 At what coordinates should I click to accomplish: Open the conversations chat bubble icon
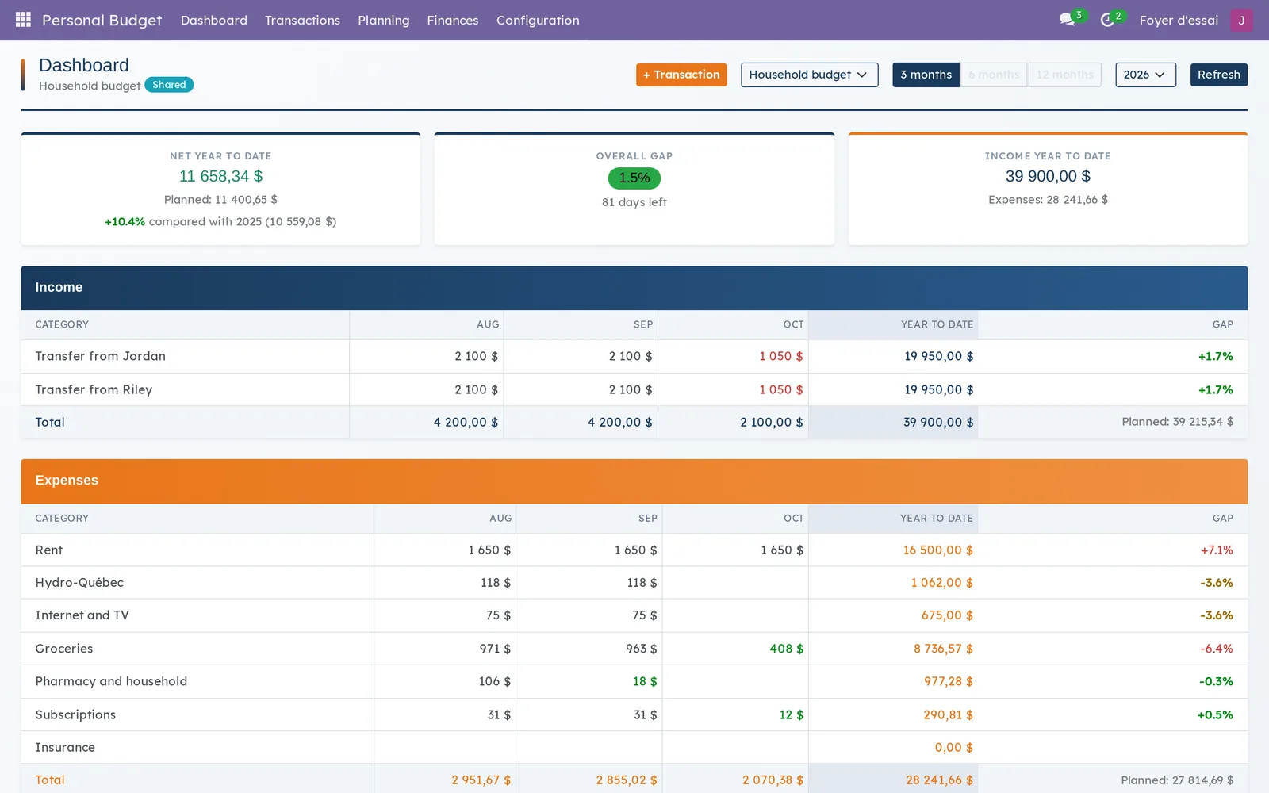coord(1068,20)
